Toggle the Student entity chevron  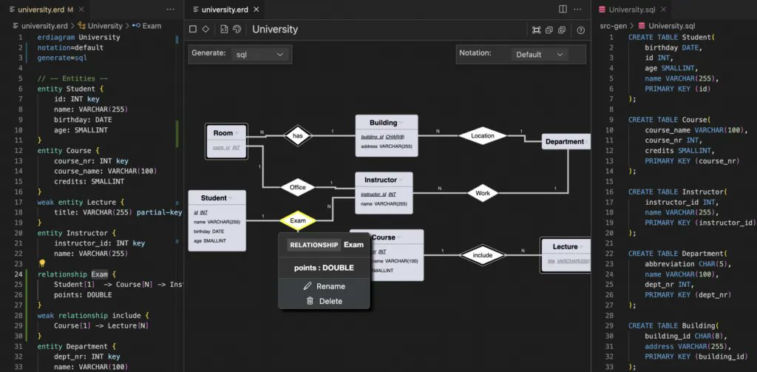(231, 198)
